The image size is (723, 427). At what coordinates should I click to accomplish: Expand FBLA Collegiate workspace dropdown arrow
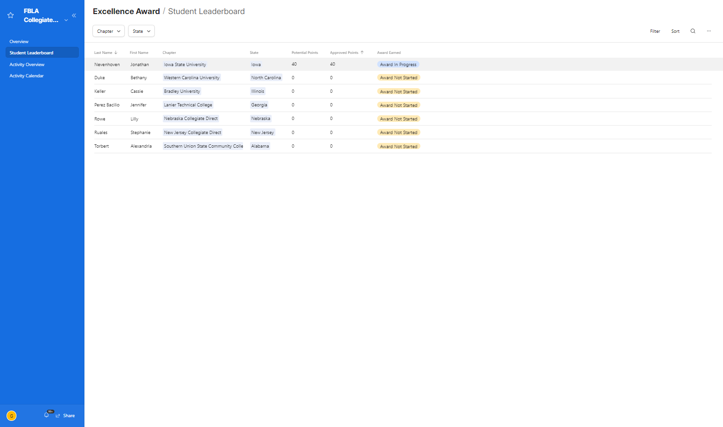[x=66, y=20]
